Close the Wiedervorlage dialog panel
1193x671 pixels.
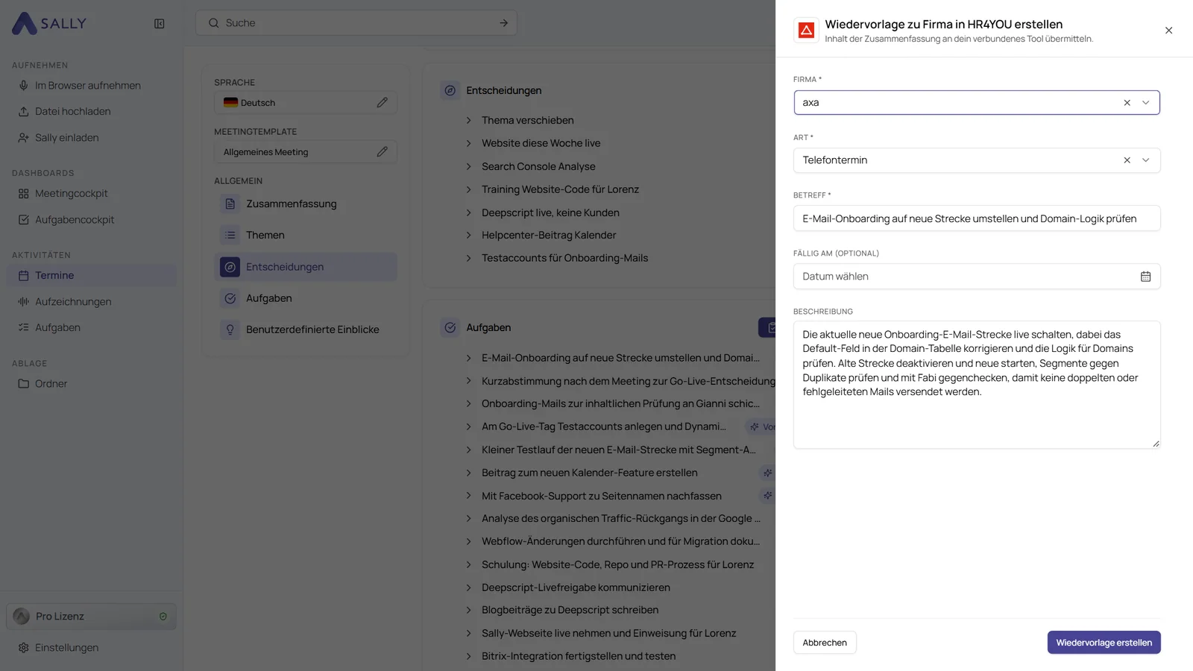[1168, 31]
